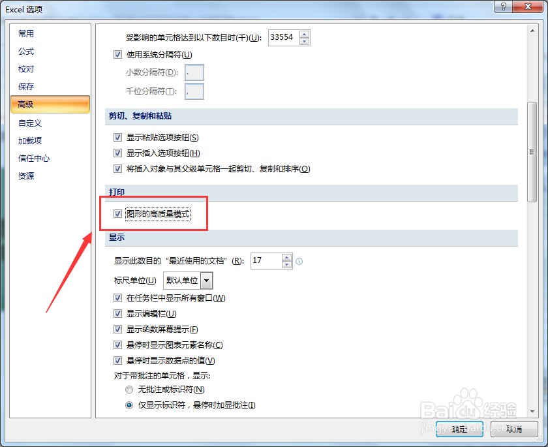Select 仅显示标识符，悬停时加显批注 radio option
Screen dimensions: 548x447
click(129, 405)
